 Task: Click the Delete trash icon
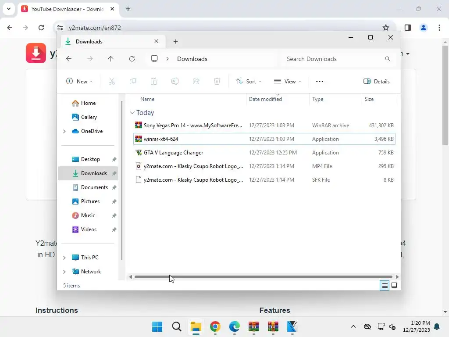(x=217, y=81)
